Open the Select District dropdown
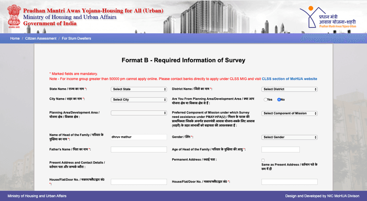 289,89
